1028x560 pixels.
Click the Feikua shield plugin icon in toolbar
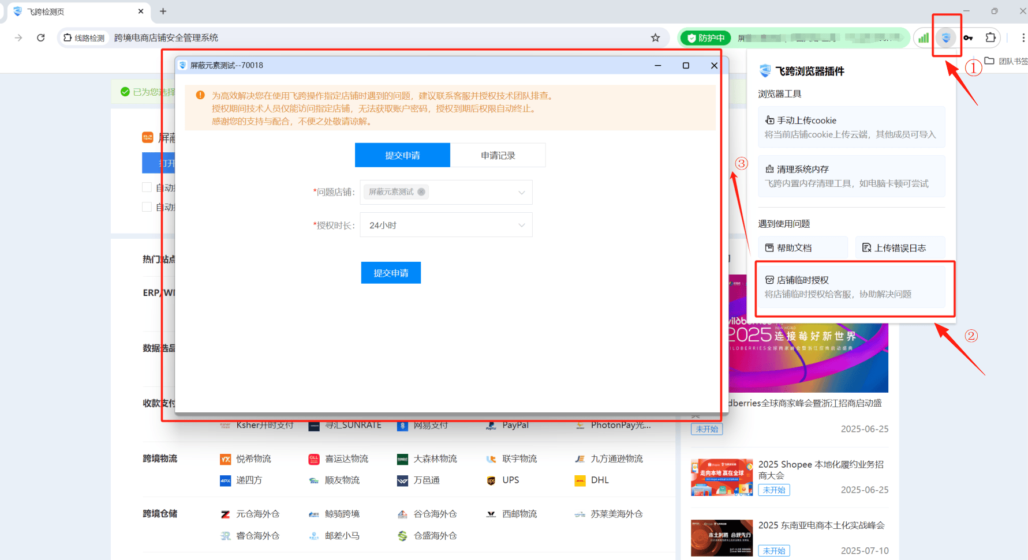(945, 38)
